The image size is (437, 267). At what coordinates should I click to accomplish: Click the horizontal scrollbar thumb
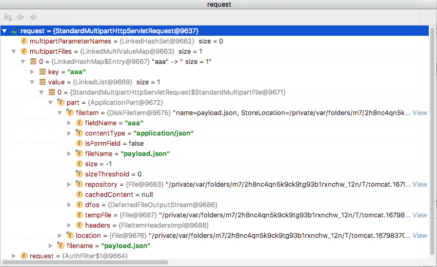coord(85,262)
